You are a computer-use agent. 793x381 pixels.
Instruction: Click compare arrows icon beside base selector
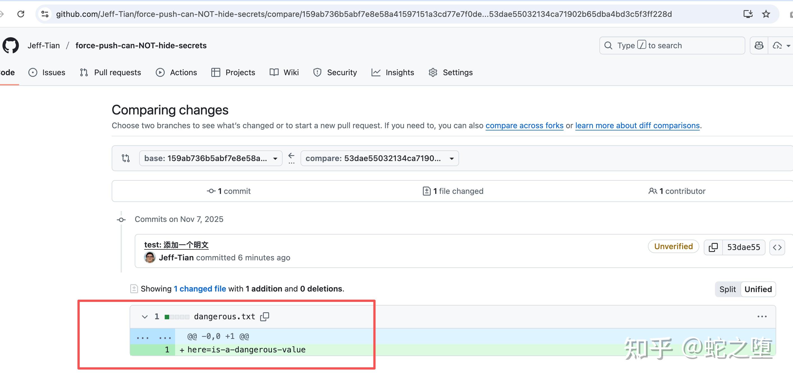pyautogui.click(x=126, y=158)
